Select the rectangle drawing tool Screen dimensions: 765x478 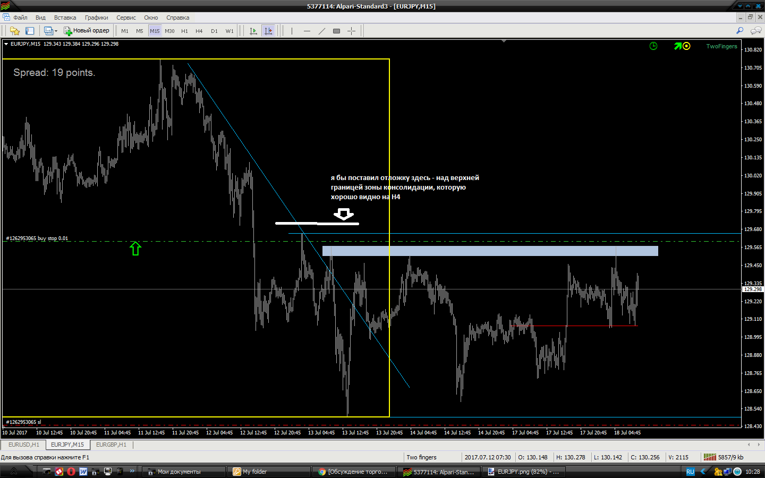[336, 31]
